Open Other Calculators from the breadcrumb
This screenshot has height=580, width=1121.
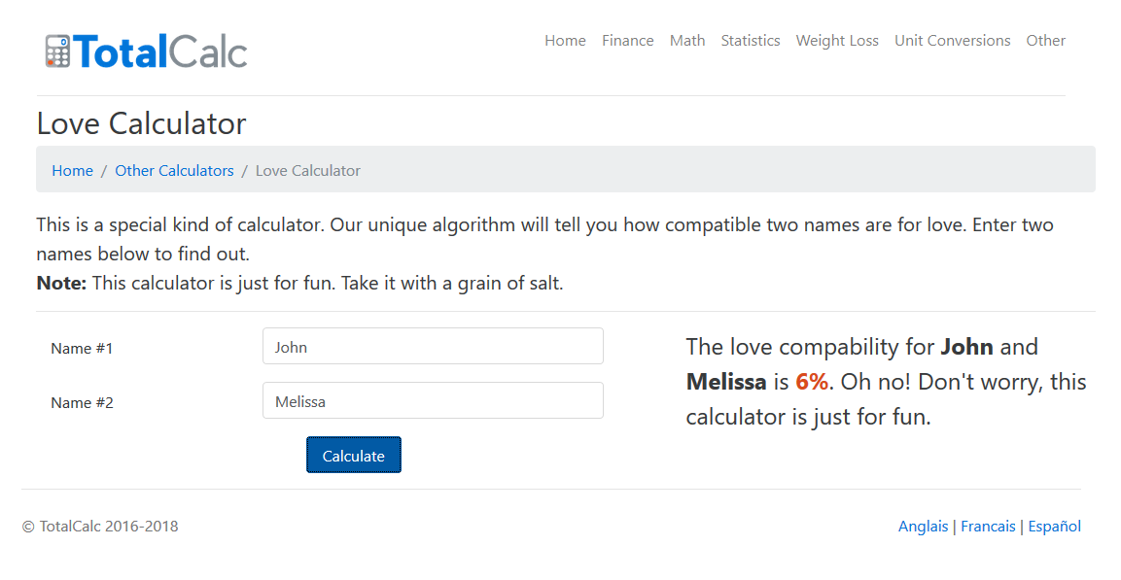tap(174, 170)
